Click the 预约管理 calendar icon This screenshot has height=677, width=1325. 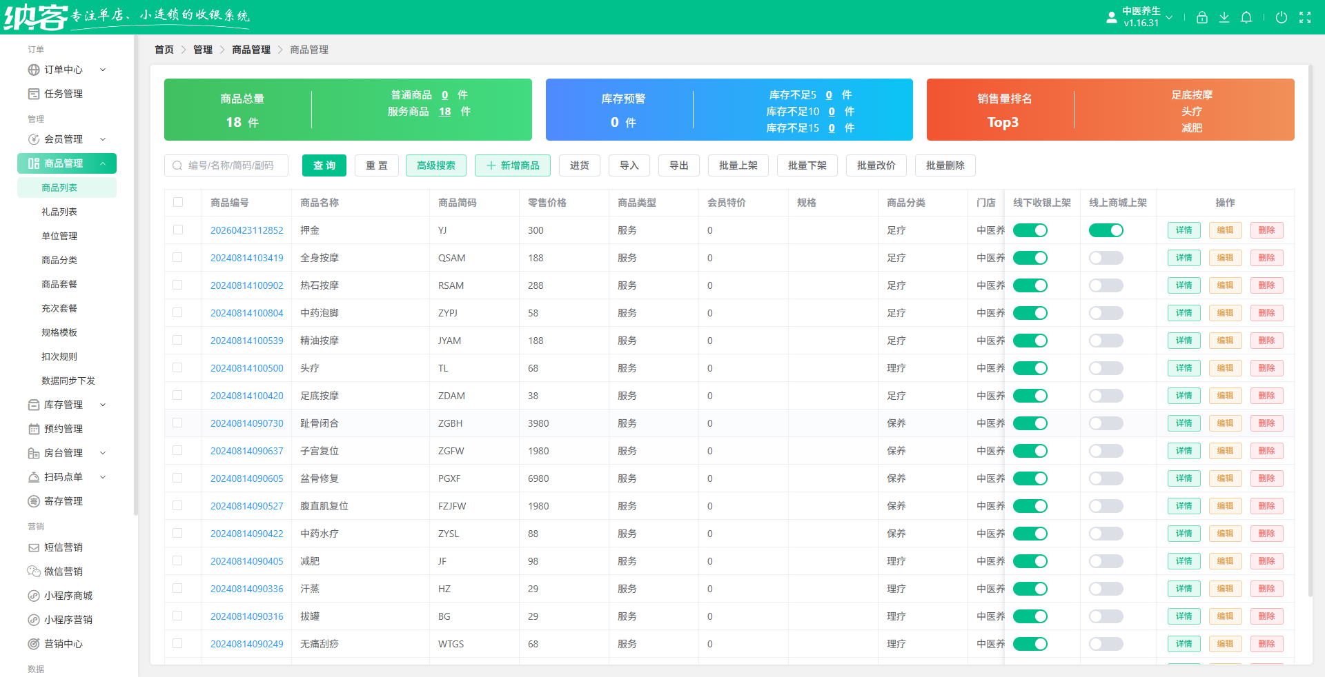tap(34, 429)
